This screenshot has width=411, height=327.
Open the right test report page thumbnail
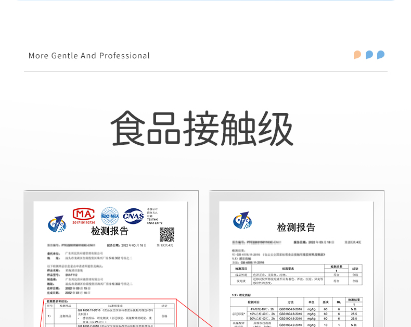[x=296, y=264]
